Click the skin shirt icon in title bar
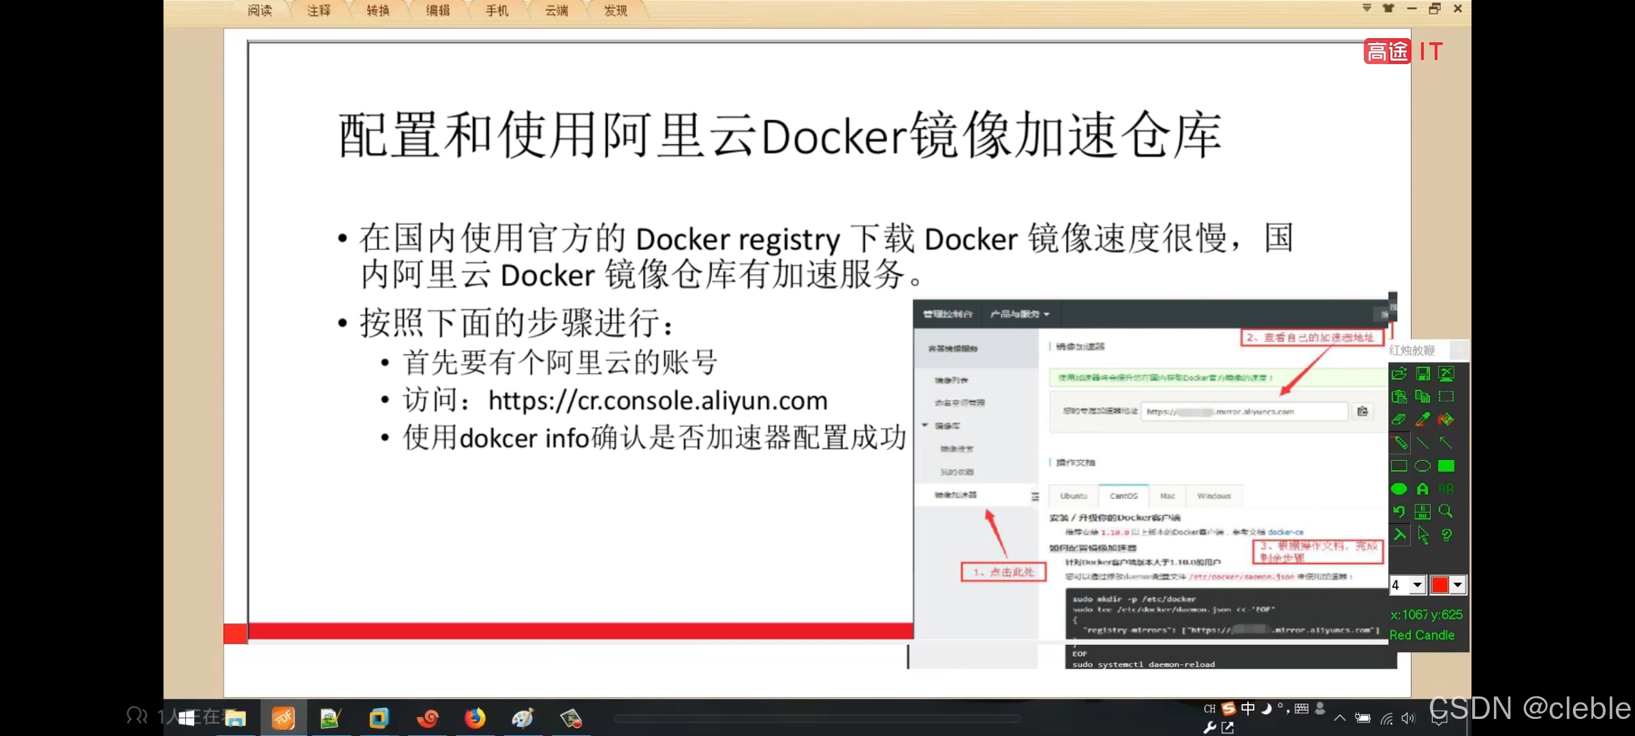Viewport: 1635px width, 736px height. tap(1388, 8)
